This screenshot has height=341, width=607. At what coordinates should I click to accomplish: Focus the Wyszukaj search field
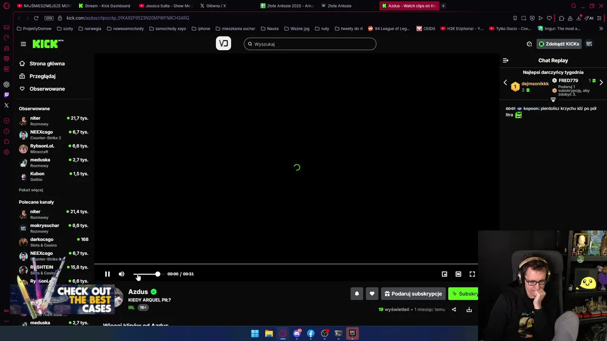[310, 44]
